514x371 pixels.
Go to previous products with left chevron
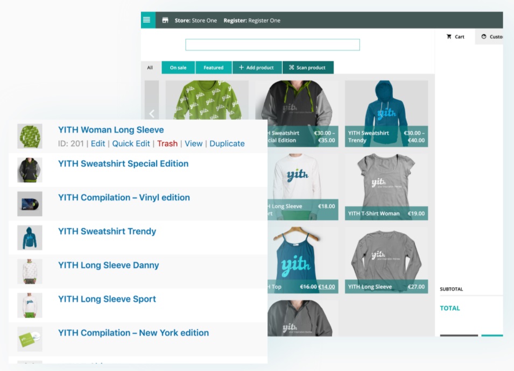coord(151,113)
